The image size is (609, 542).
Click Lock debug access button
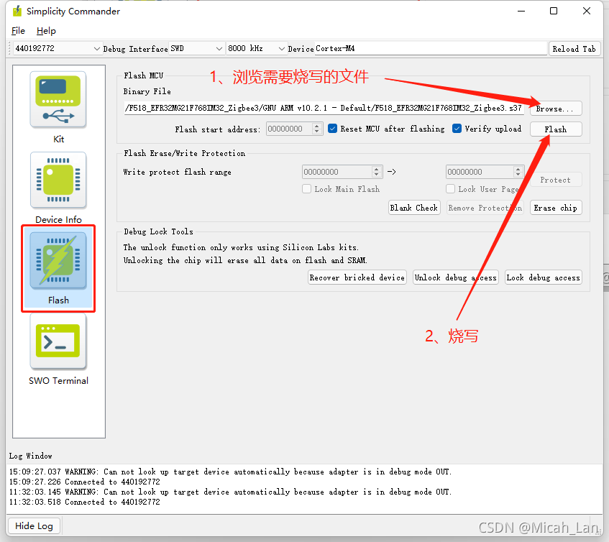(x=544, y=277)
